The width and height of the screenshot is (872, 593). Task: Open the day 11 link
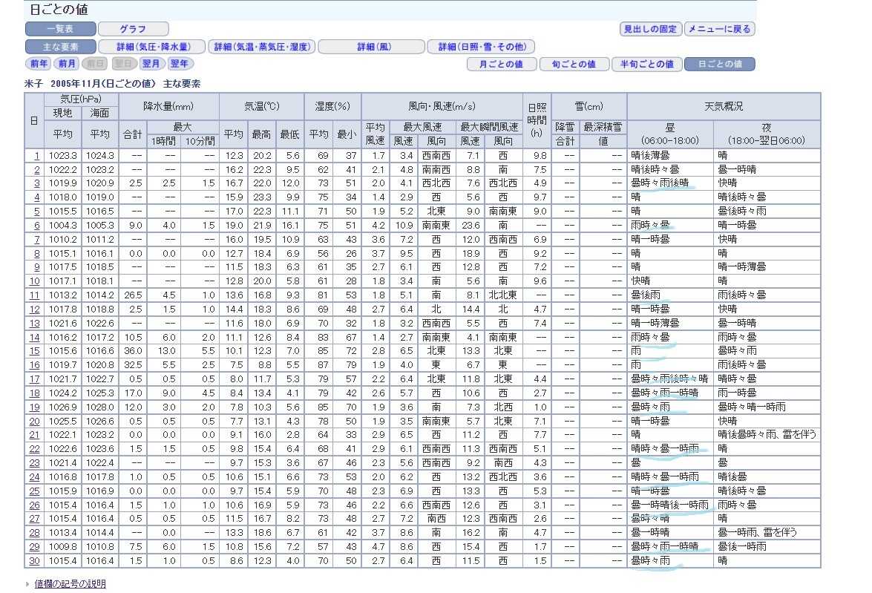tap(34, 295)
